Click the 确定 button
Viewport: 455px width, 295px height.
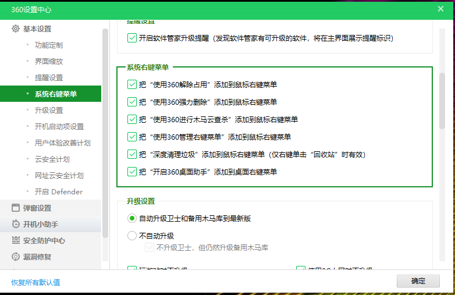[x=418, y=281]
